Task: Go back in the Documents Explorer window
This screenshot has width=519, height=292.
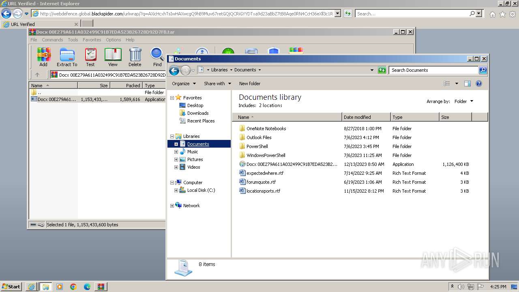Action: point(174,71)
